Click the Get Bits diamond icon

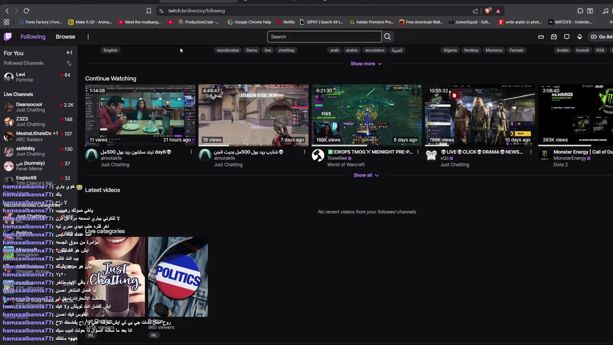coord(579,36)
